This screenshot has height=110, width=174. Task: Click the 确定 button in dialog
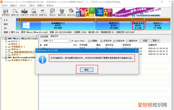tap(86, 70)
